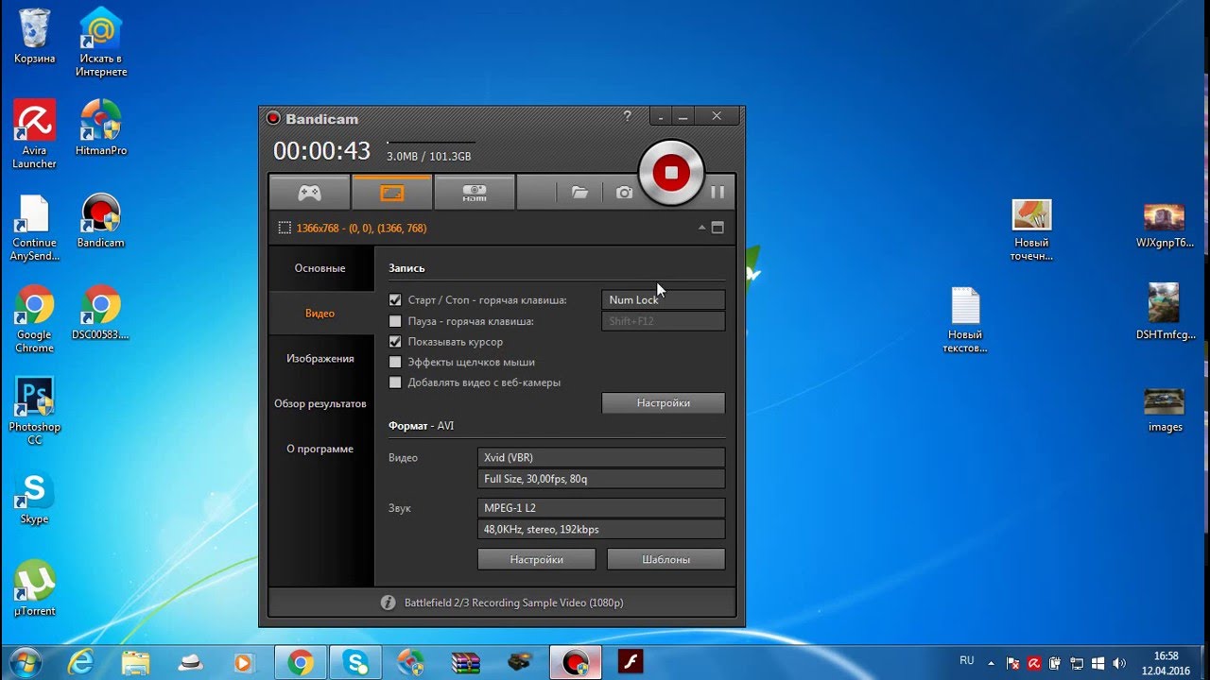
Task: Enable Эффекты щелчков мыши
Action: [395, 362]
